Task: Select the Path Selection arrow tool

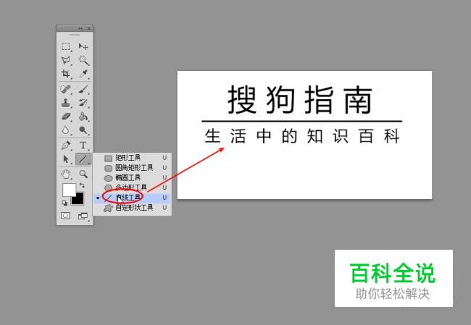Action: click(66, 159)
